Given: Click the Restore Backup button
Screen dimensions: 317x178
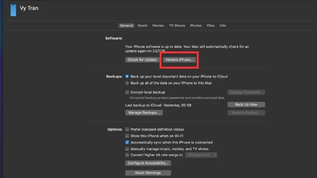Looking at the screenshot, I should 246,113.
